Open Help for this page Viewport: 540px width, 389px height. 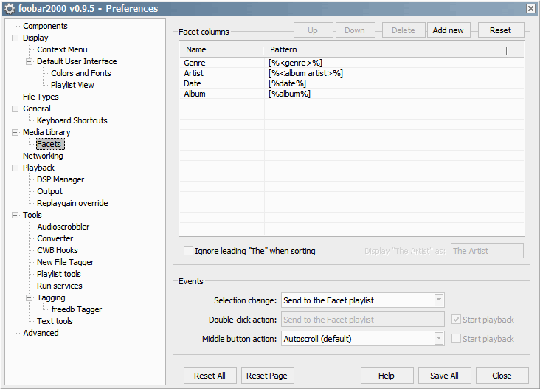tap(387, 376)
